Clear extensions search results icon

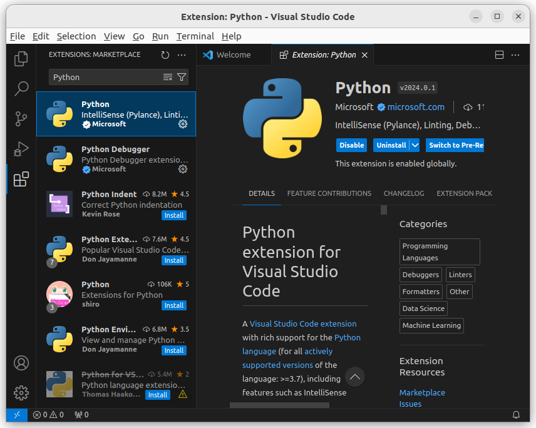point(168,77)
